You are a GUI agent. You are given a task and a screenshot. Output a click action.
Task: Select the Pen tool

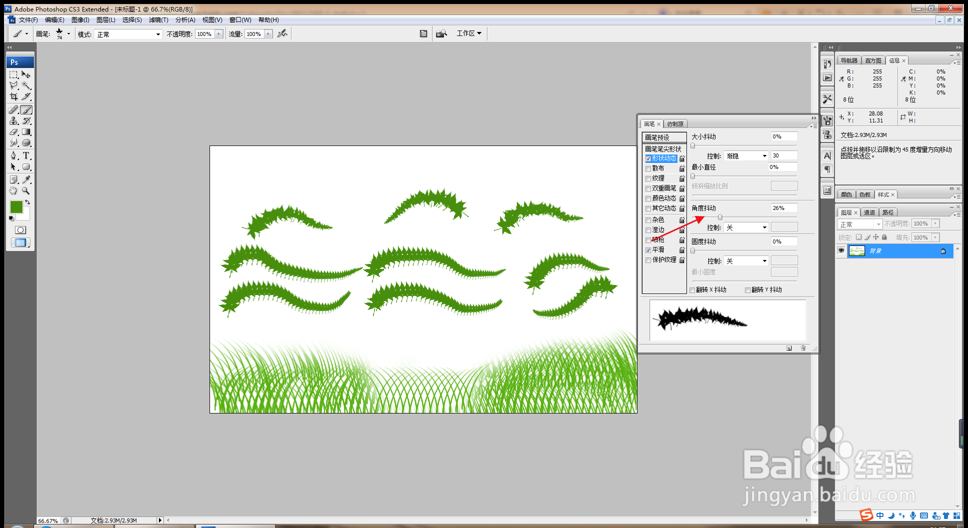pos(13,156)
